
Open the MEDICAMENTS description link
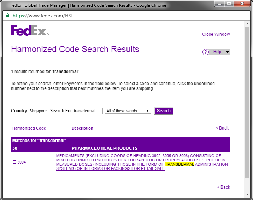[x=142, y=162]
